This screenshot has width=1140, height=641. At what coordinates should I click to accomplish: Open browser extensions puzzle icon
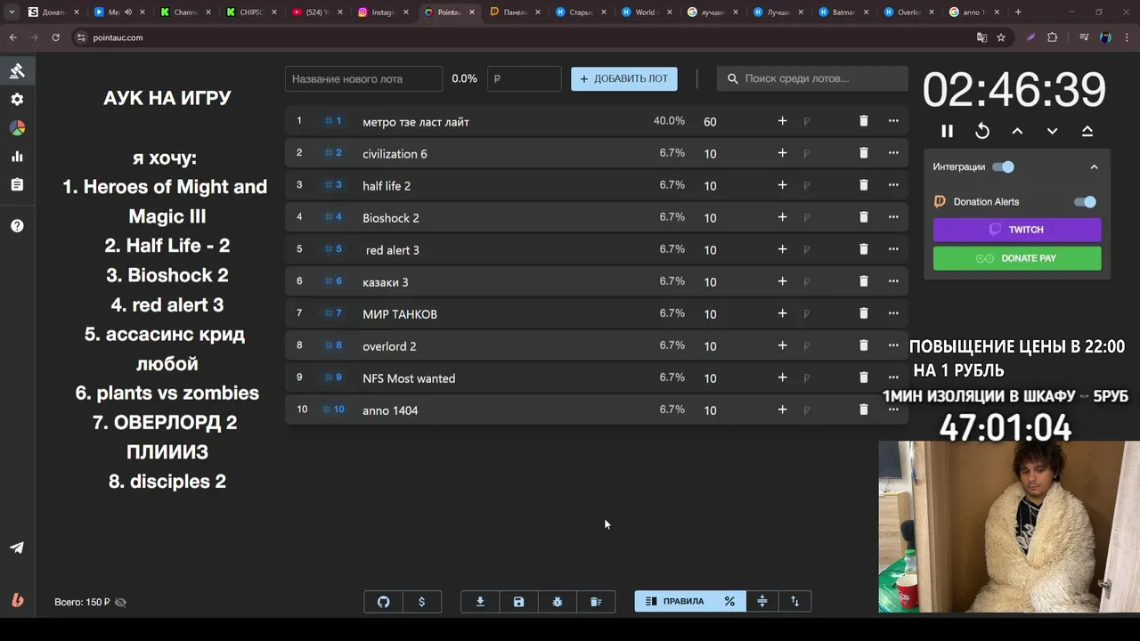pyautogui.click(x=1053, y=37)
